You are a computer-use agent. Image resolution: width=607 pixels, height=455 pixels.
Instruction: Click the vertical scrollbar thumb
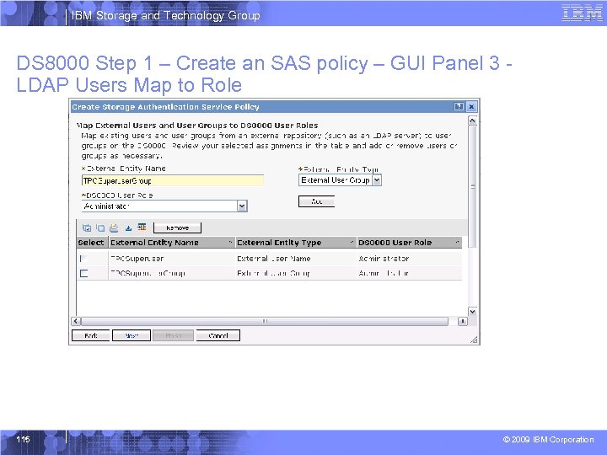point(472,186)
